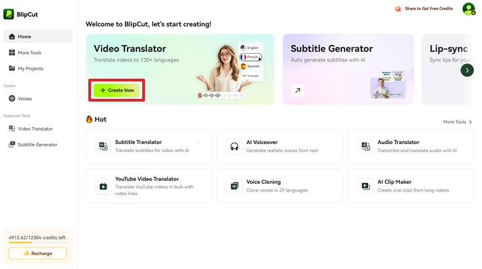Click the Audio Translator icon

point(365,147)
